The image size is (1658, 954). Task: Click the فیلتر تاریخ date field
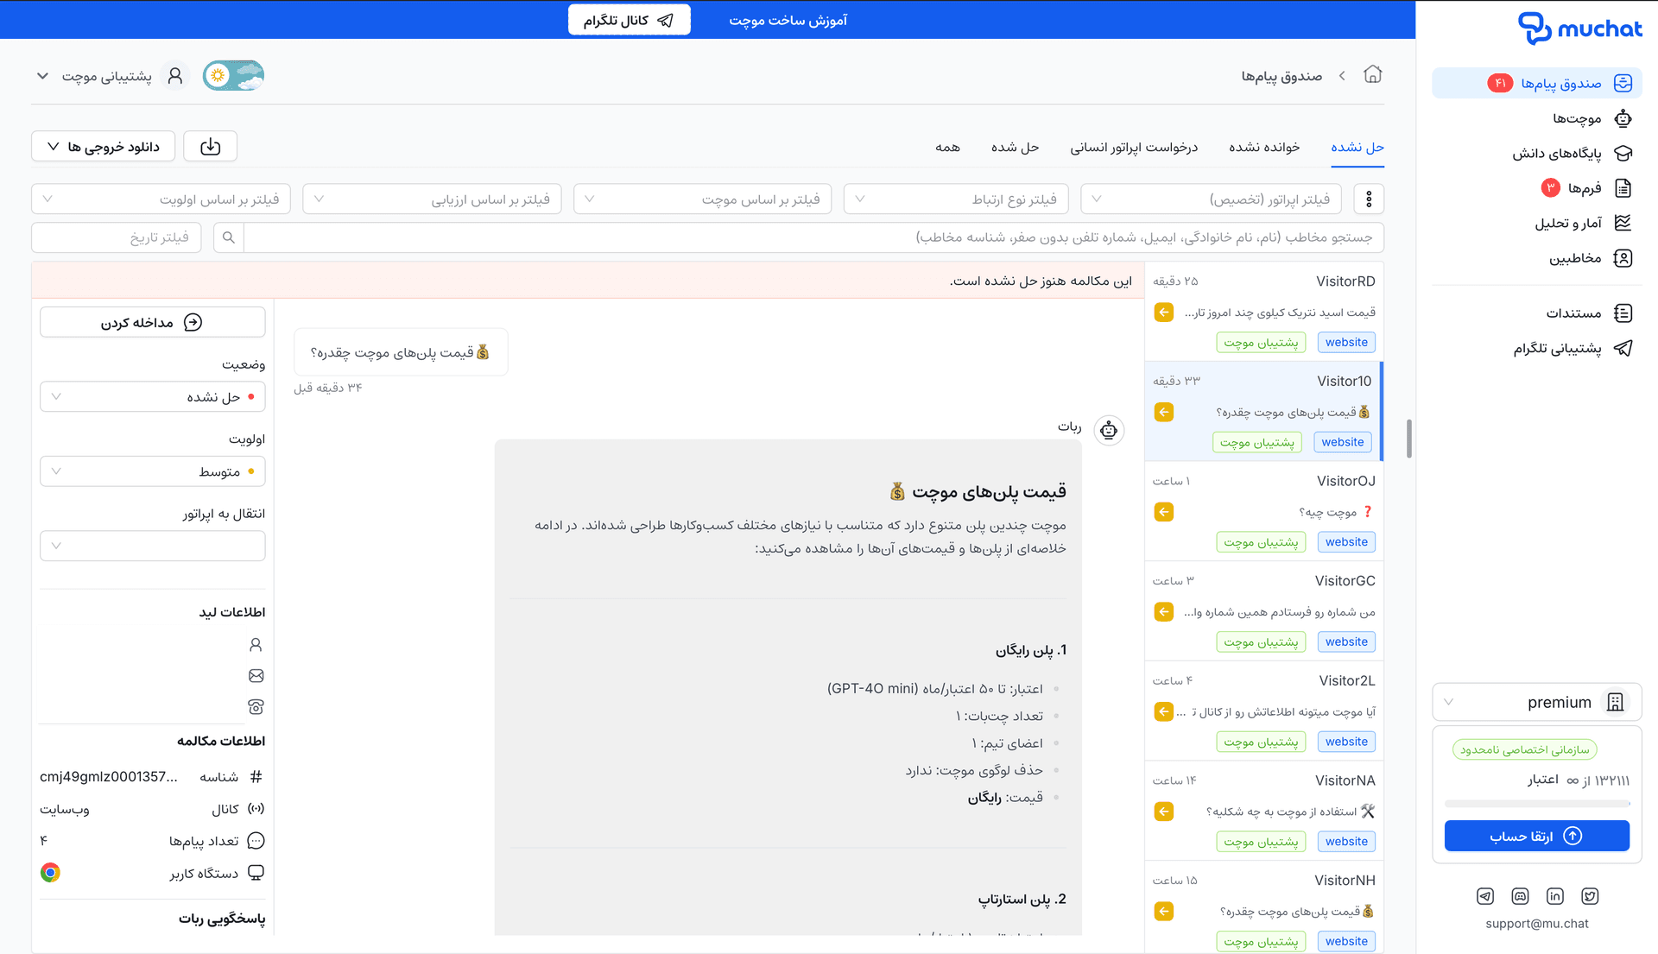coord(117,237)
